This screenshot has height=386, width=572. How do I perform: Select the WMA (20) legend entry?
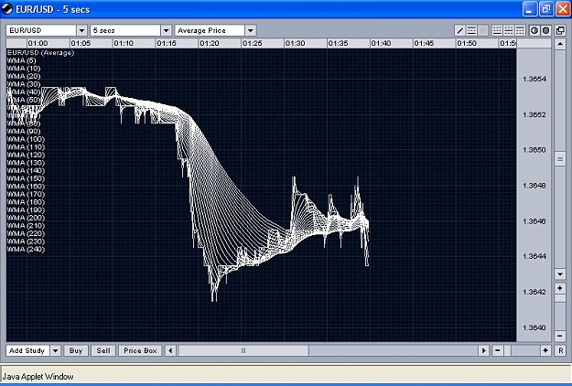tap(24, 76)
